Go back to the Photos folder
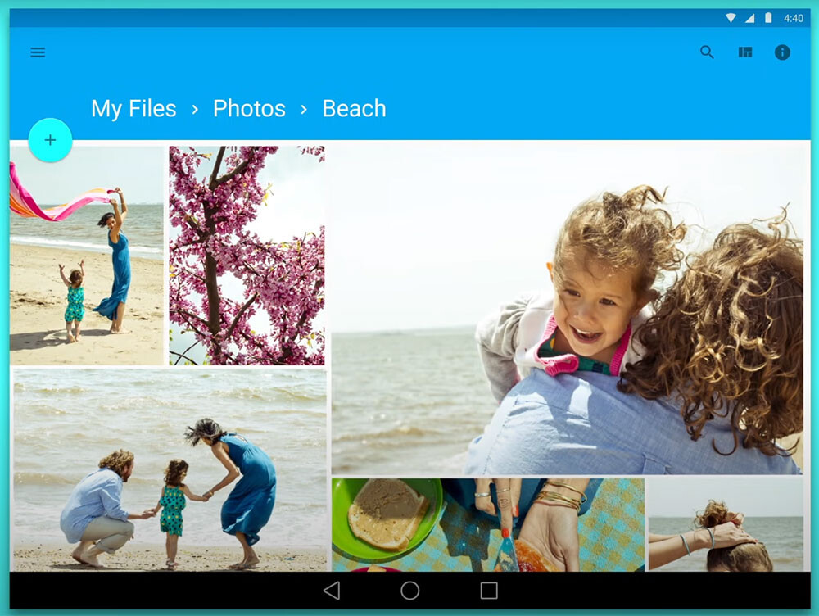Screen dimensions: 819x616 (x=249, y=108)
